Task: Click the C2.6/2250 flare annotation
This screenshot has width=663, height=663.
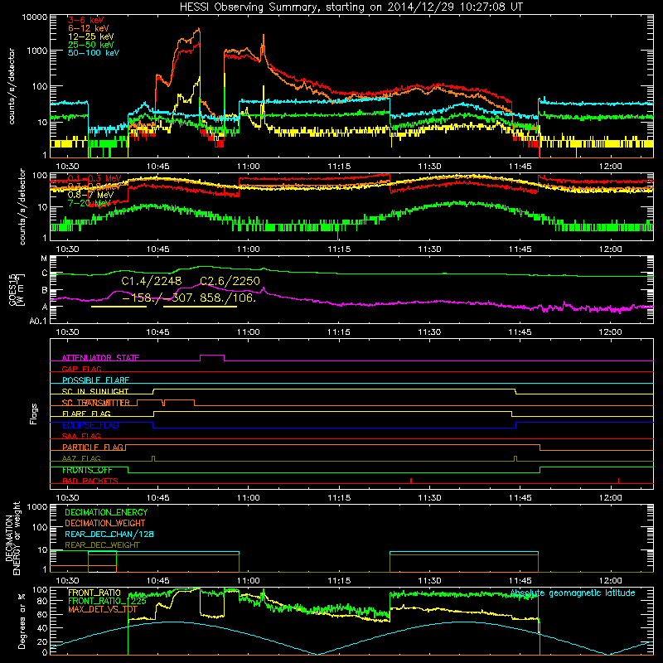Action: tap(230, 281)
